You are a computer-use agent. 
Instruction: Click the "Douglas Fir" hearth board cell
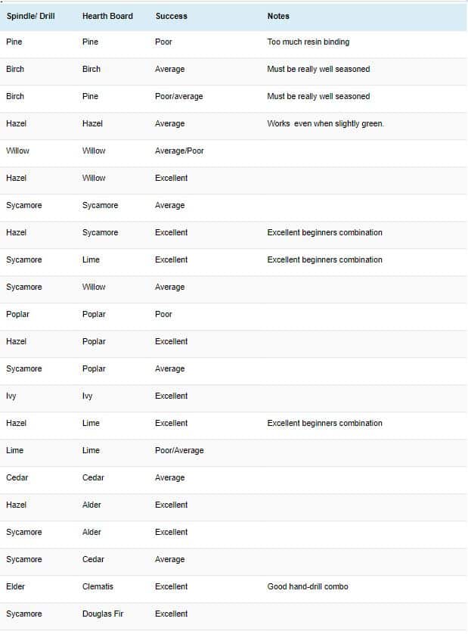(102, 614)
